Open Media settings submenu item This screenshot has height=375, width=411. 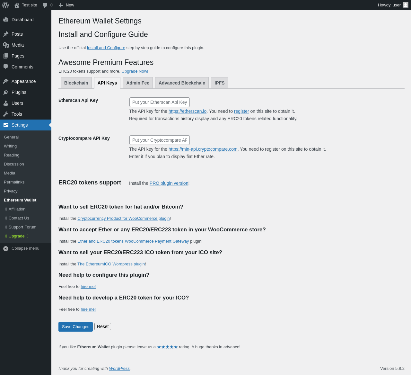pos(10,173)
